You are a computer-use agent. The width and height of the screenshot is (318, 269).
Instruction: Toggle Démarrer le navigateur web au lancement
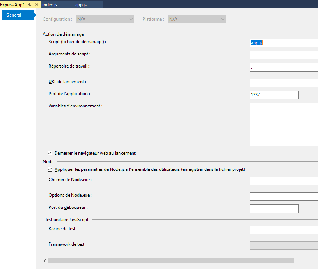pos(50,153)
